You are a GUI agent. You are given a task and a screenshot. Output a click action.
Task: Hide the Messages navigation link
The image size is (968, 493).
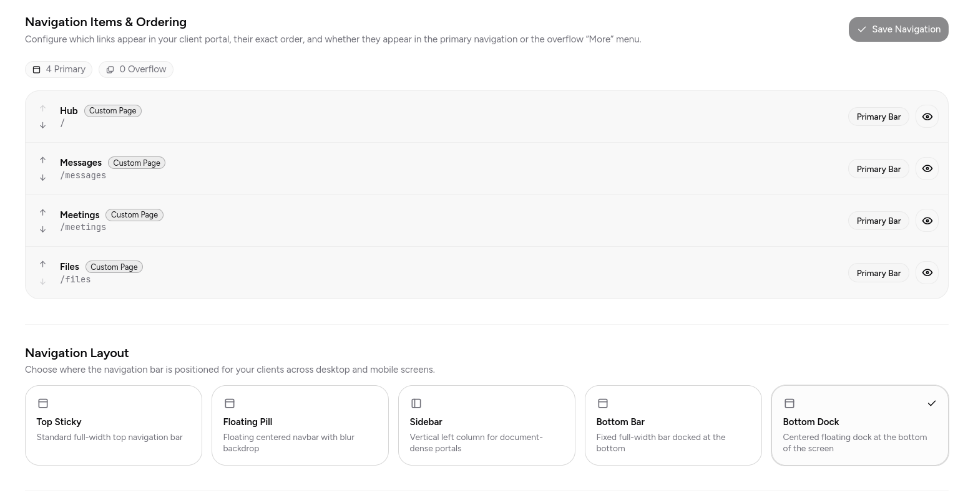click(x=927, y=169)
